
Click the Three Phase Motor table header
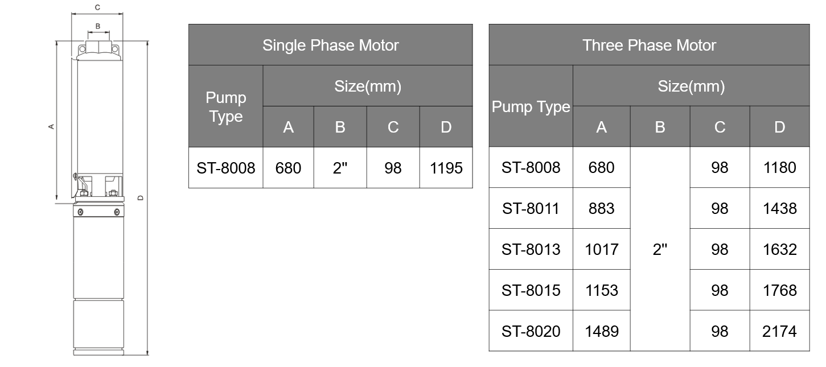click(649, 45)
